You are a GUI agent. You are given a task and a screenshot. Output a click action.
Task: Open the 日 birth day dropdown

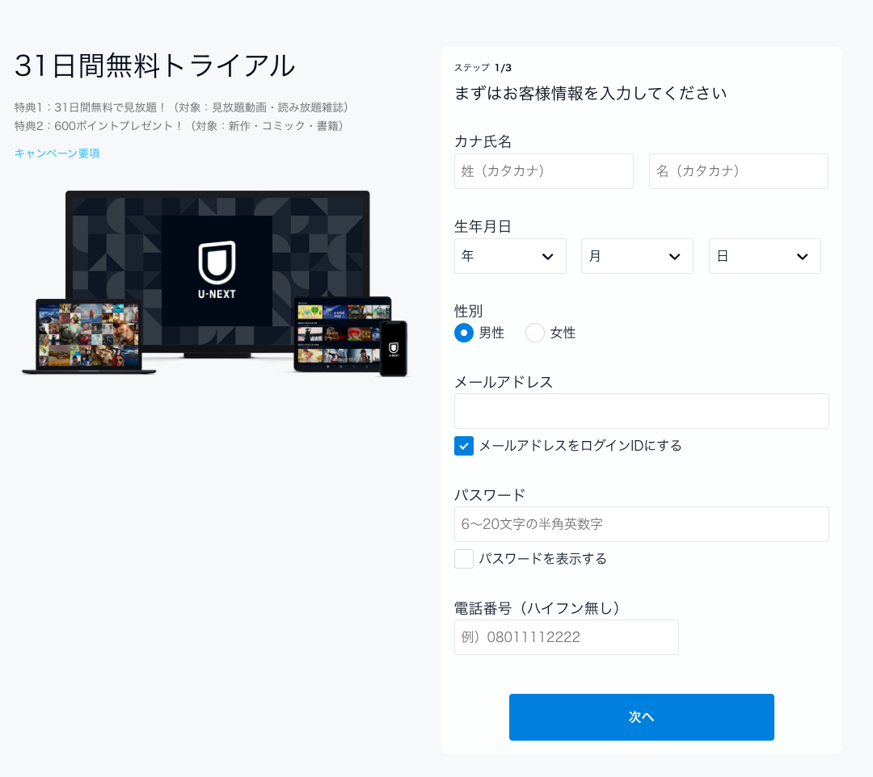point(765,256)
